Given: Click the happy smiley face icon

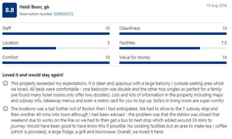Looking at the screenshot, I should 5,83.
